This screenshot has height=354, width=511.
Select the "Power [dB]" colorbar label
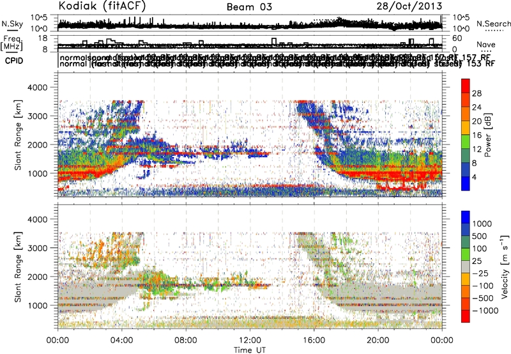488,135
